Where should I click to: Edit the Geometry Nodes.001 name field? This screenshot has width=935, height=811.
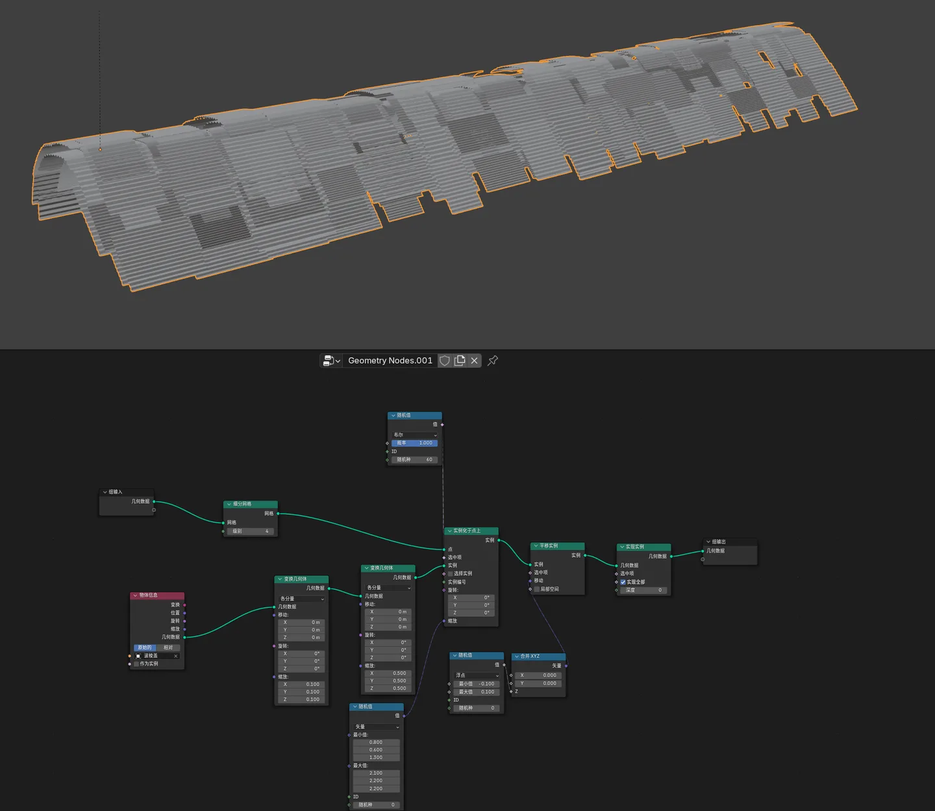coord(390,360)
